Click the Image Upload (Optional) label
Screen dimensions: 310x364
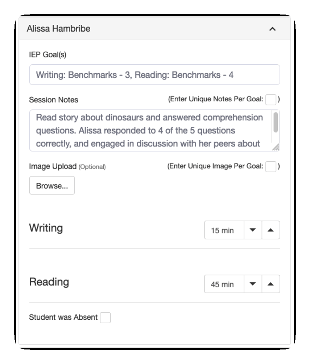pos(67,167)
